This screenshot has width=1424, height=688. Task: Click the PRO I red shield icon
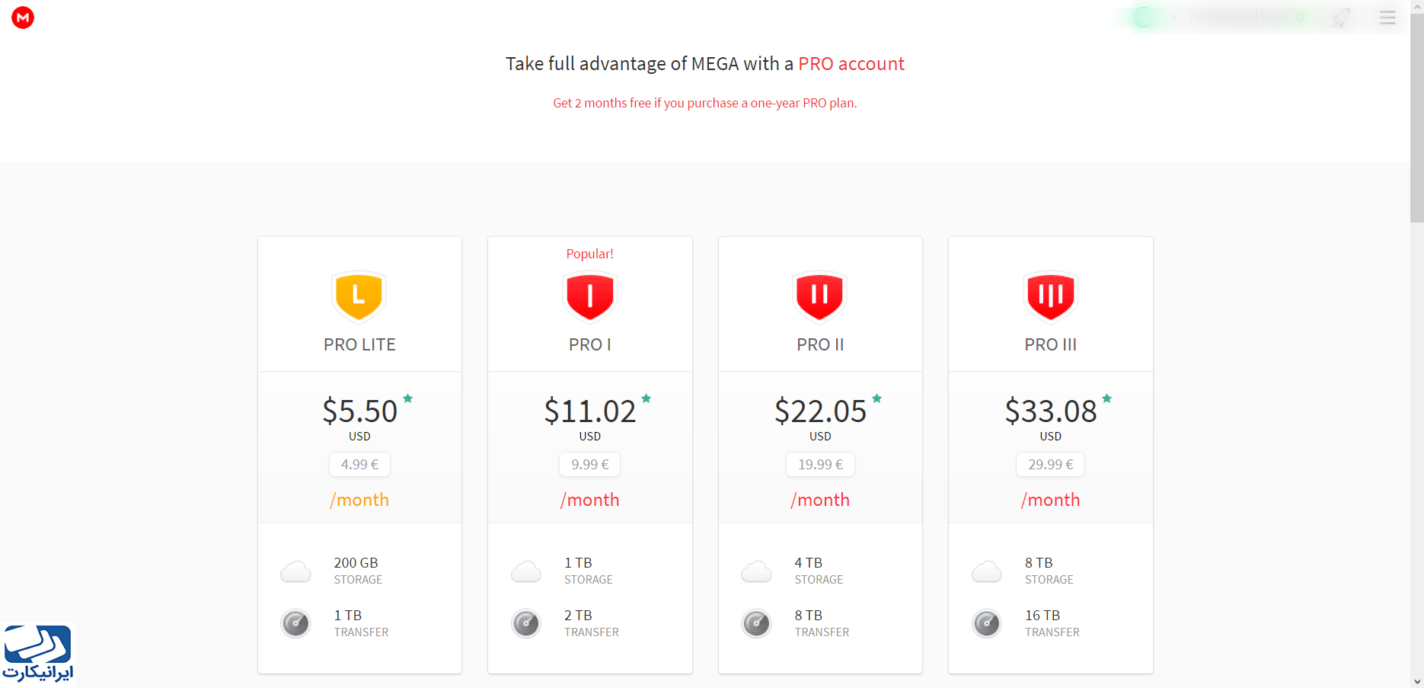589,296
